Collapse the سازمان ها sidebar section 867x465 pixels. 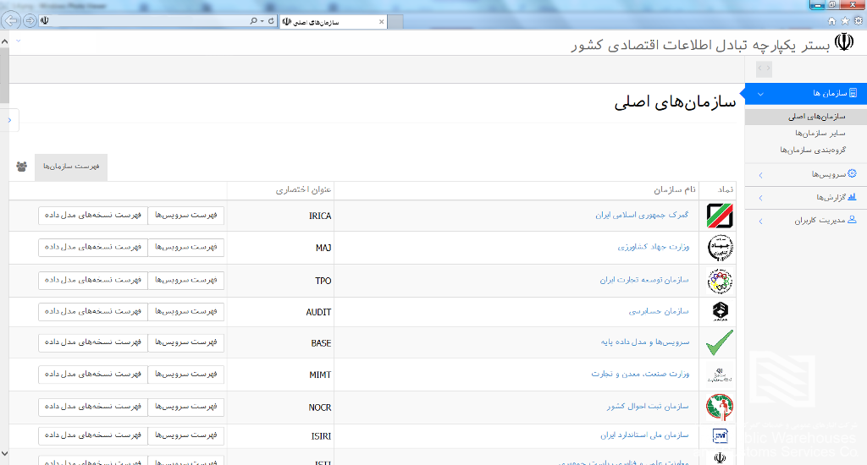point(760,93)
